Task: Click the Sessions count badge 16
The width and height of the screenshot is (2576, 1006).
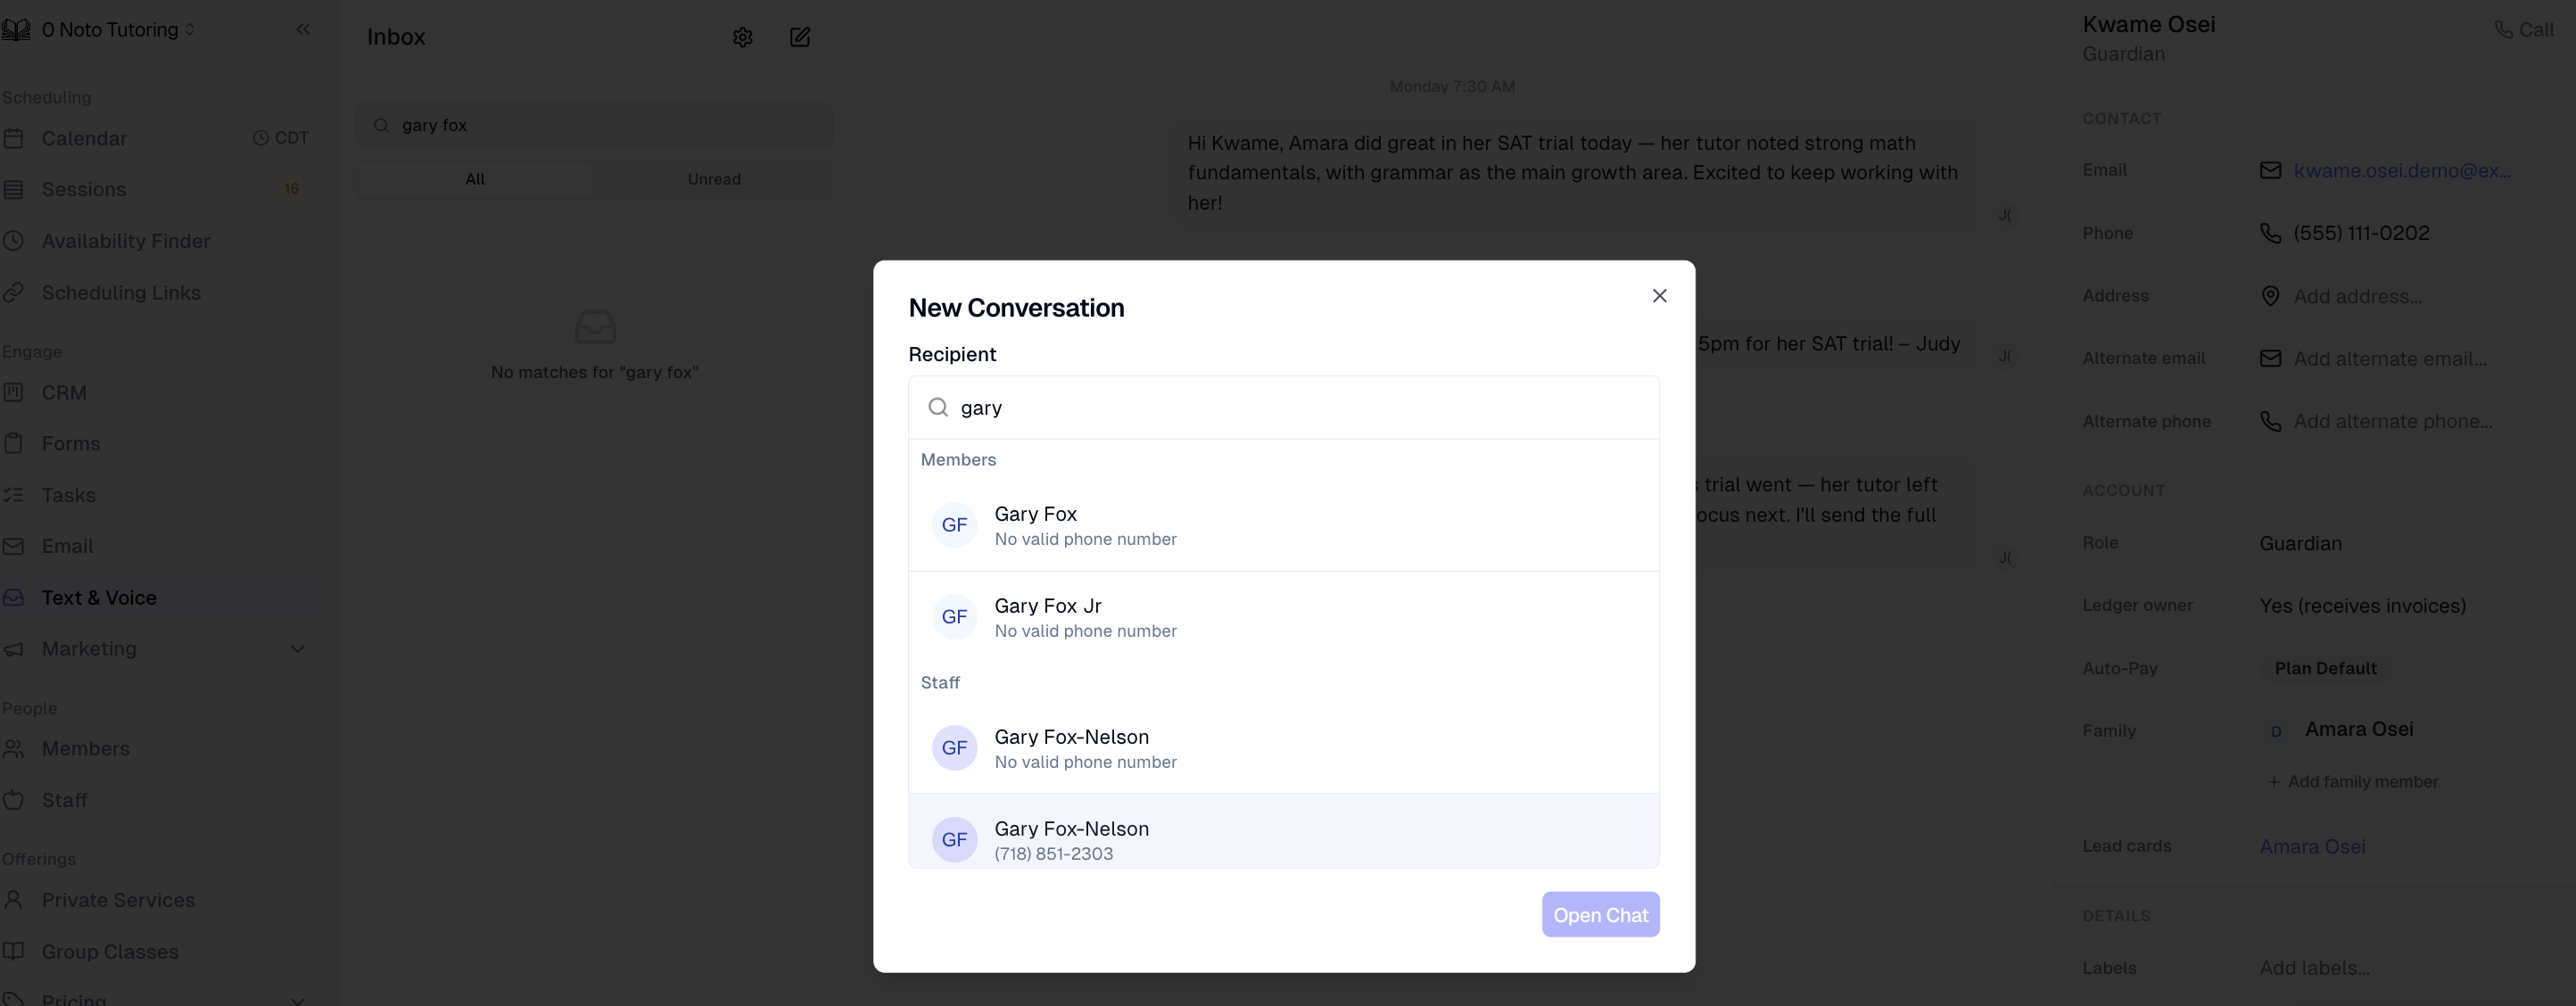Action: (291, 189)
